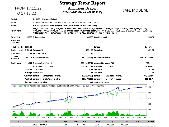Select the "Loss trades (% of total)" label
The width and height of the screenshot is (169, 127).
click(x=104, y=66)
